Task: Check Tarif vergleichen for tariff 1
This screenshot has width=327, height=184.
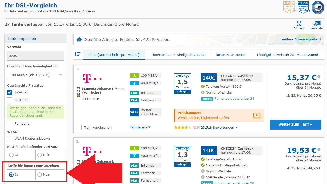Action: [x=79, y=127]
